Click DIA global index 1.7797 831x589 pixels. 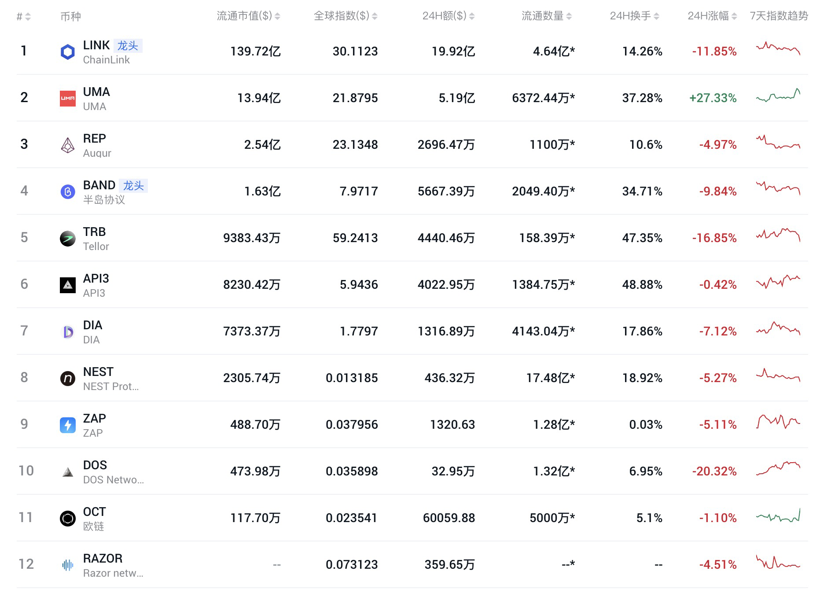coord(359,331)
